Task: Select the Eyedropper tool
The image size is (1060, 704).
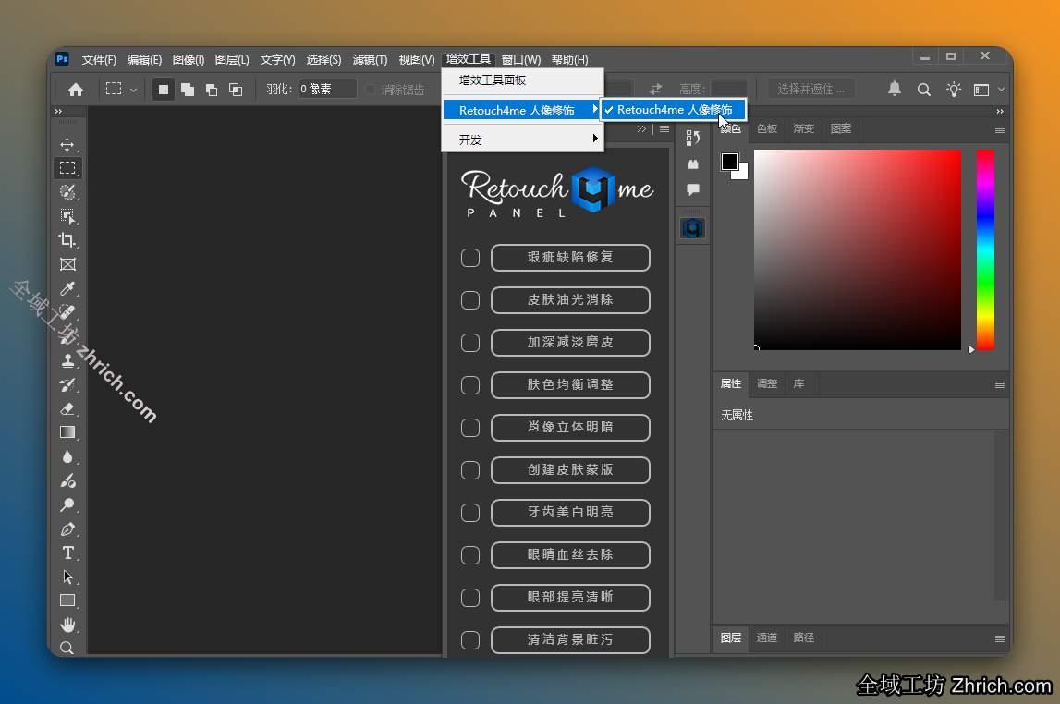Action: click(x=67, y=288)
